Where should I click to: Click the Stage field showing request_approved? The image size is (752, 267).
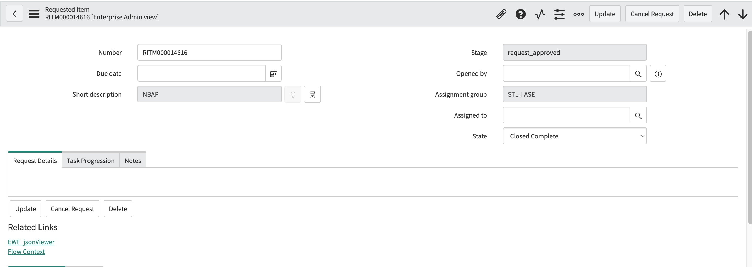click(x=574, y=53)
